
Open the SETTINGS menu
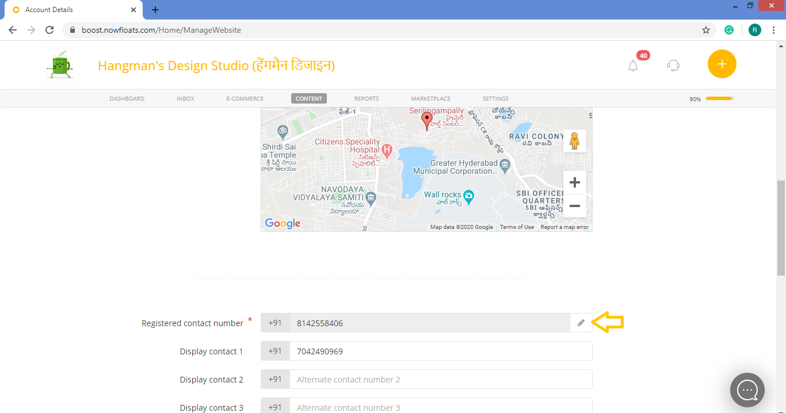[495, 99]
